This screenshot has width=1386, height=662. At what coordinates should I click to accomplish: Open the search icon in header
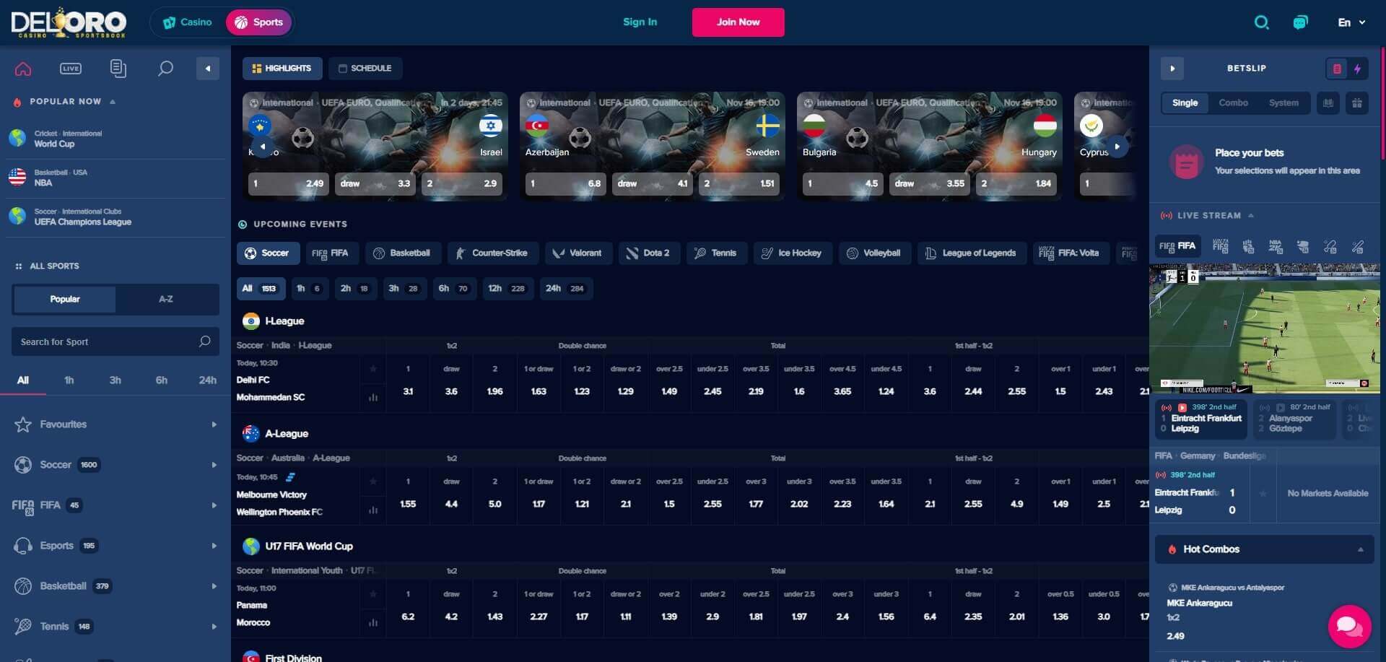pos(1261,22)
